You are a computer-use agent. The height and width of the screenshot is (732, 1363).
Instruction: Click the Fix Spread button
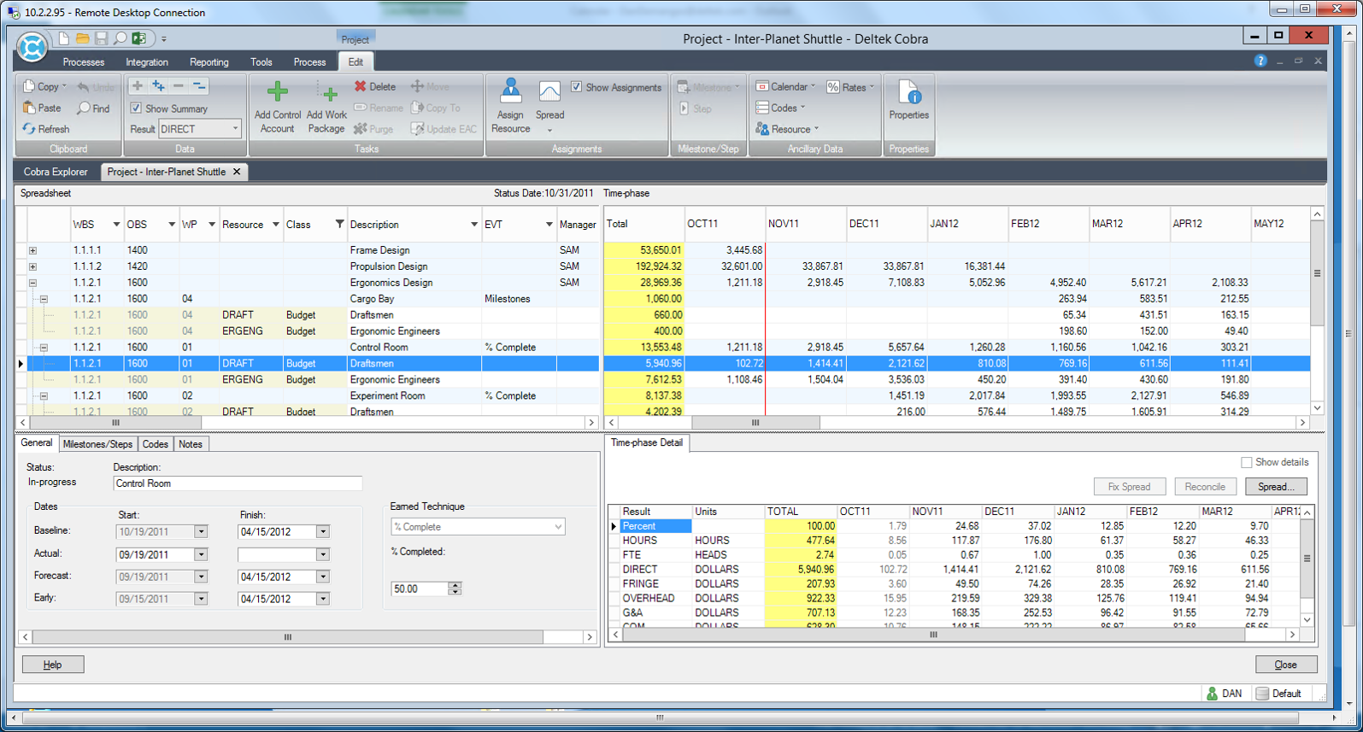click(x=1129, y=486)
